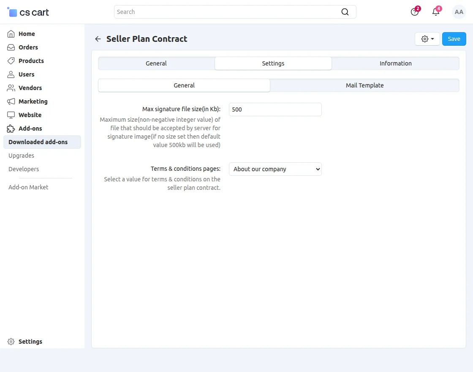Open the Terms and conditions pages dropdown
This screenshot has width=473, height=372.
pyautogui.click(x=275, y=169)
